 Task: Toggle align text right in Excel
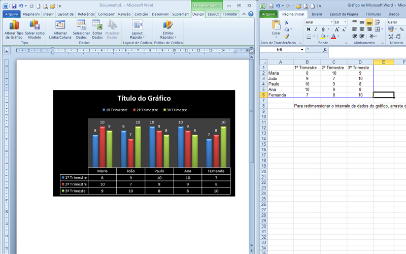pos(369,29)
